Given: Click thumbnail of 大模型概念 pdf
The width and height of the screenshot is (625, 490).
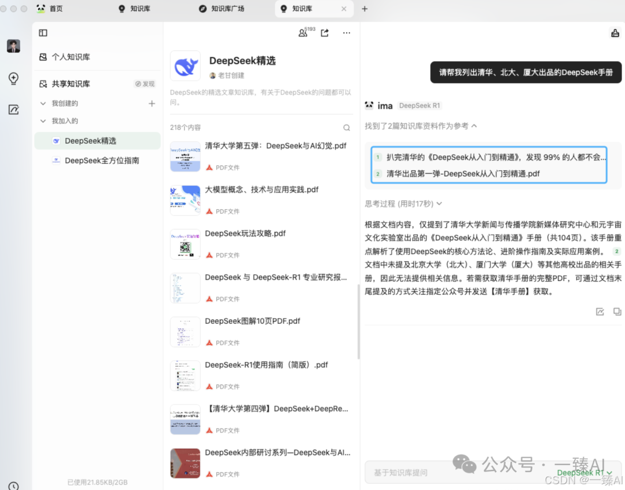Looking at the screenshot, I should tap(185, 200).
